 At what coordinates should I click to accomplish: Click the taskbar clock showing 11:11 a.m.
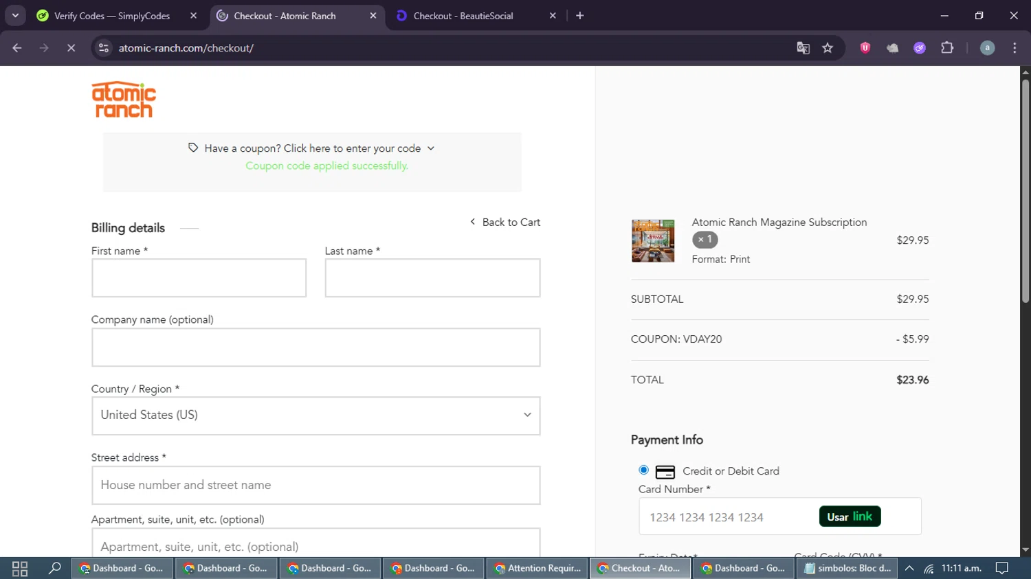(x=962, y=569)
